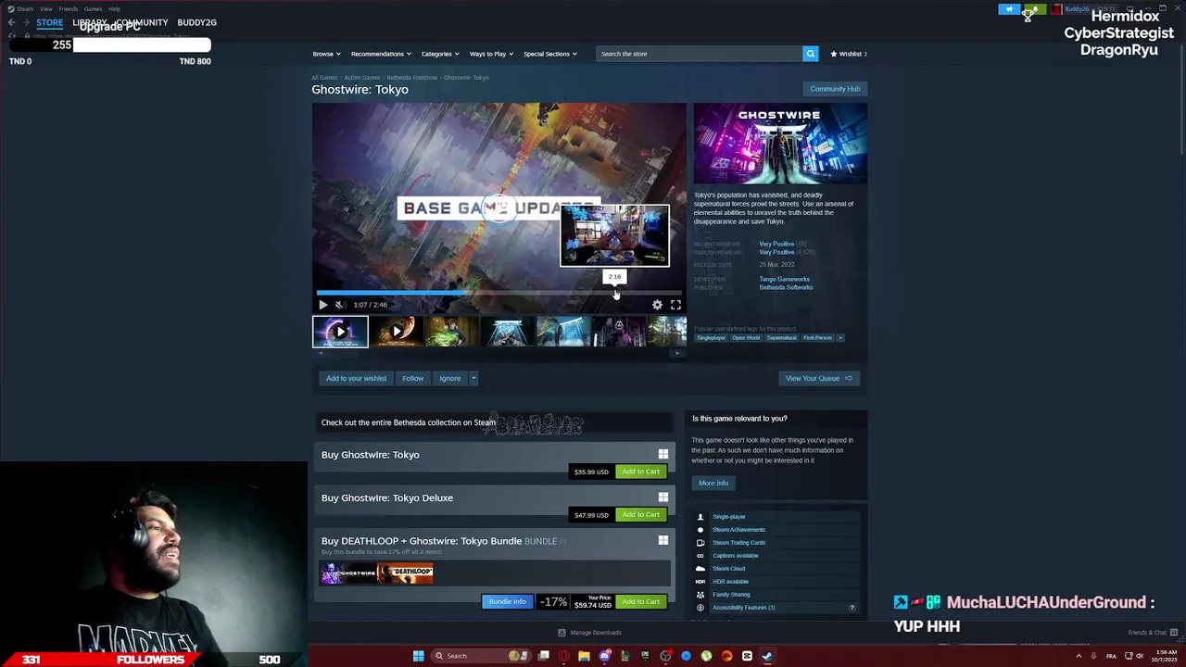
Task: Click the search magnifier button
Action: tap(810, 54)
